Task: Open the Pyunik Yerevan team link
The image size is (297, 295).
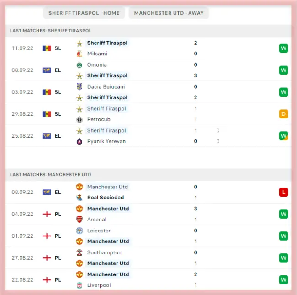Action: coord(106,141)
